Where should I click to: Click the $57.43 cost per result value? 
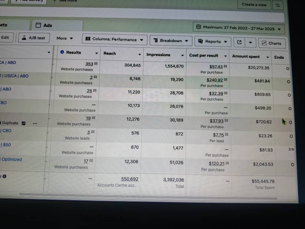coord(216,67)
